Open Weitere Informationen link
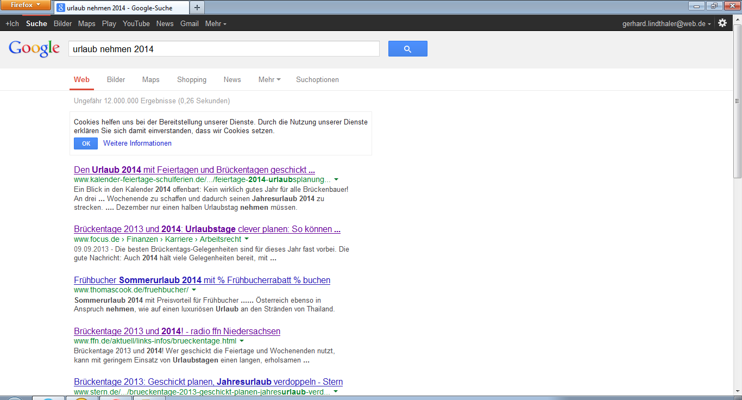The width and height of the screenshot is (742, 400). [x=137, y=143]
